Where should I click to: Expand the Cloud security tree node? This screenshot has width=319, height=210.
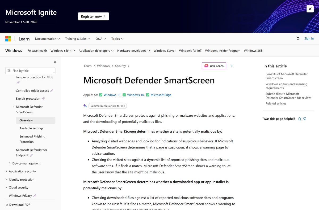pyautogui.click(x=6, y=187)
